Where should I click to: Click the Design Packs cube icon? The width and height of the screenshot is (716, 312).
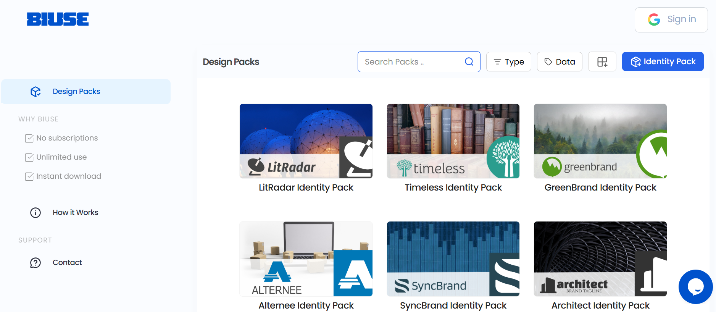[x=35, y=92]
